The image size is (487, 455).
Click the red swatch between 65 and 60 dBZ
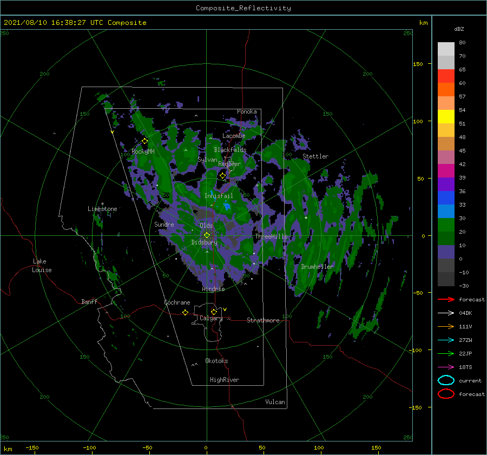446,76
